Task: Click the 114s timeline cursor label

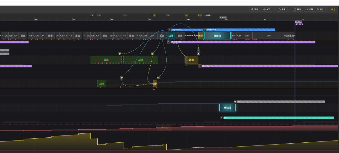Action: pyautogui.click(x=298, y=22)
